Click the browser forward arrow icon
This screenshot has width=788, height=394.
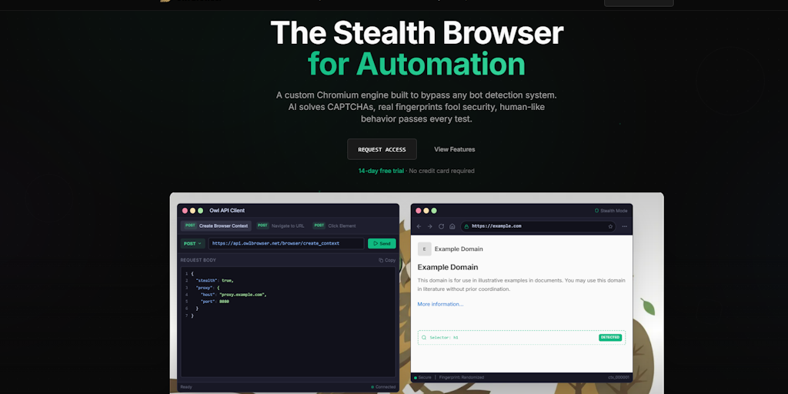pos(430,226)
